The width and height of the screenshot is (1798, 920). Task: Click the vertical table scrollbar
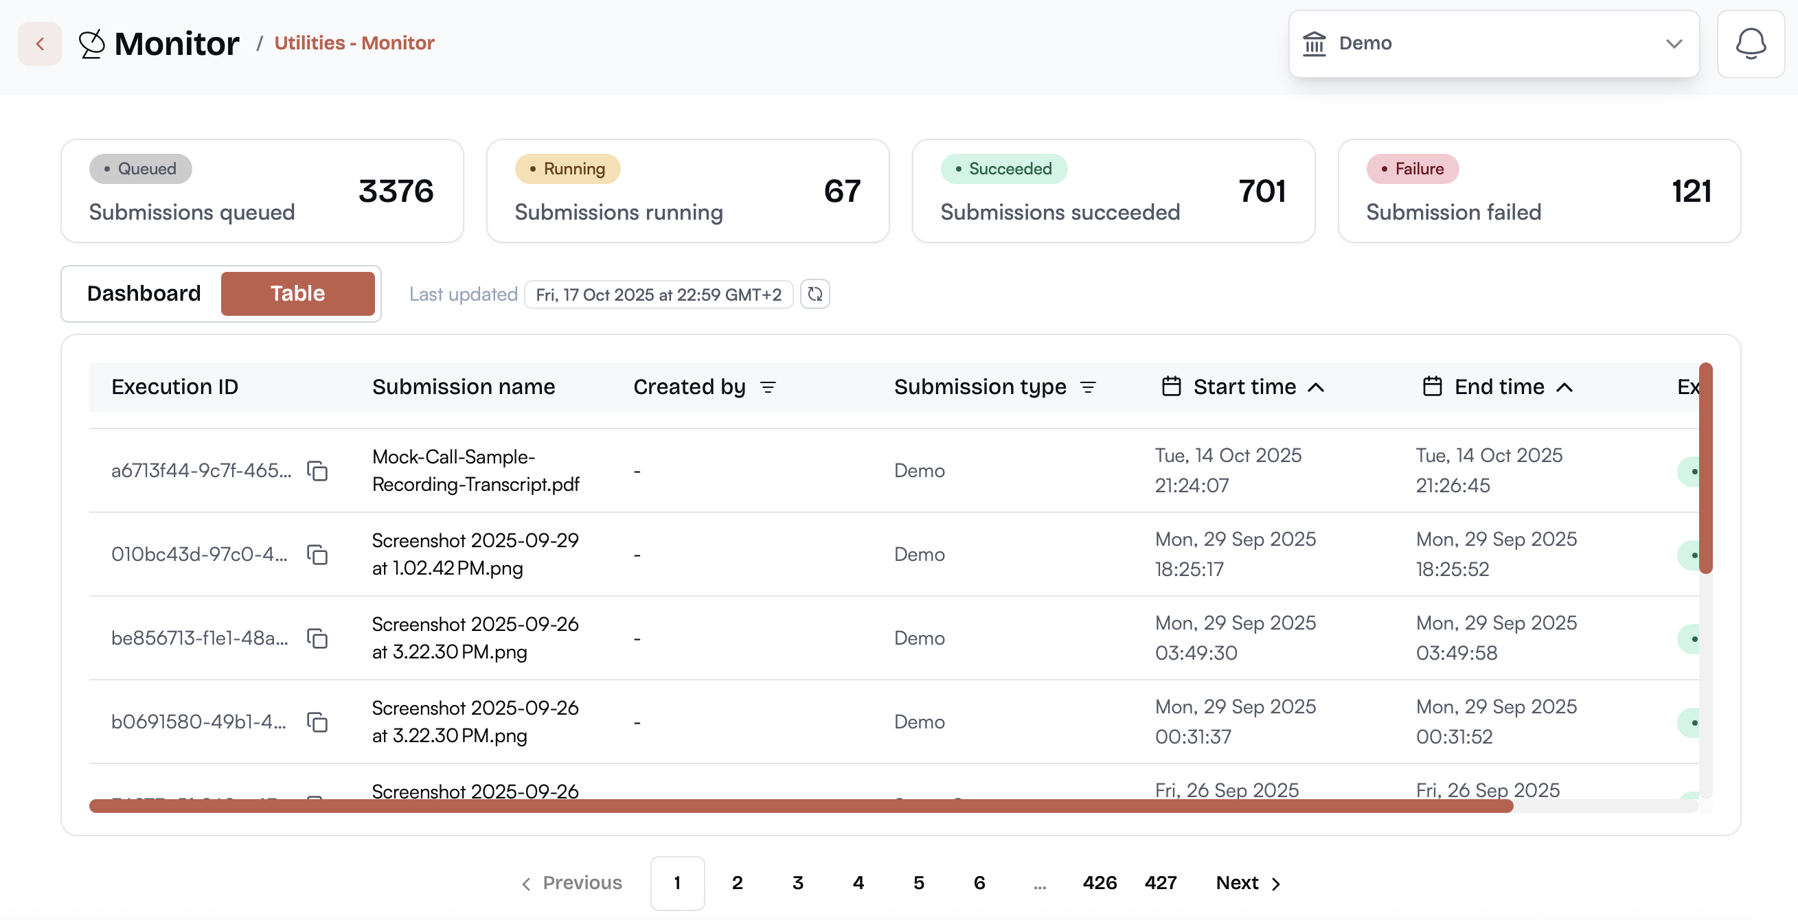[x=1705, y=469]
